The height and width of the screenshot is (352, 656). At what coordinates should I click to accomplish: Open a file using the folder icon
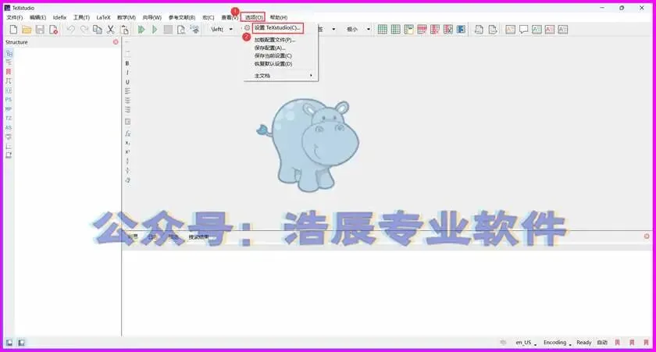pos(27,29)
